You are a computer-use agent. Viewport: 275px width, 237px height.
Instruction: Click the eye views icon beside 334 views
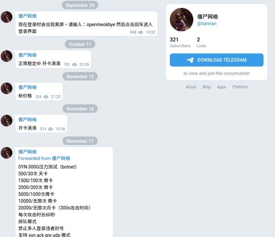point(46,97)
